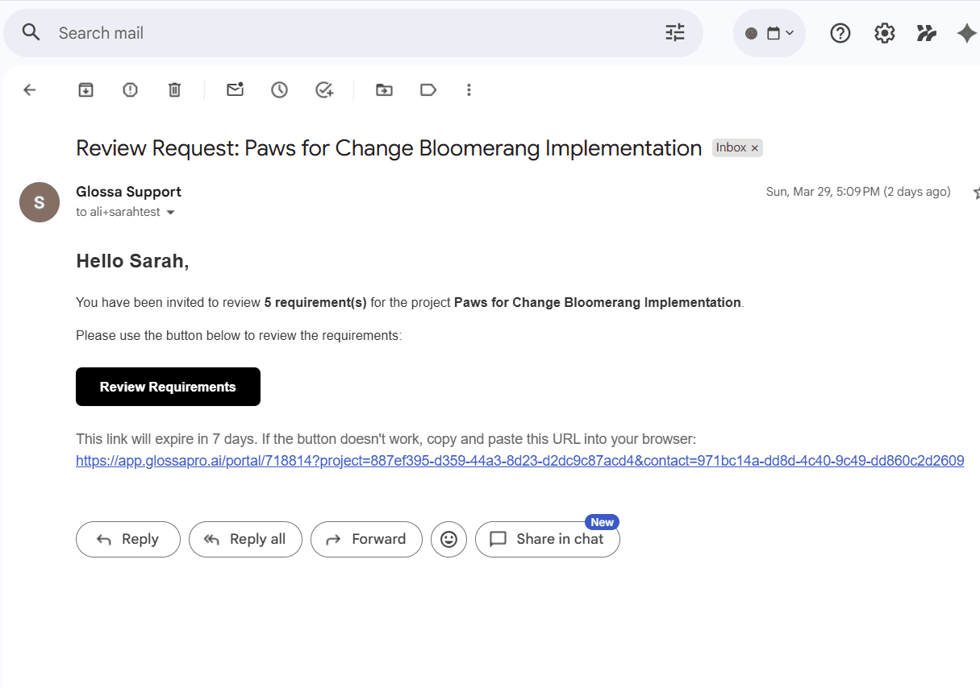The image size is (980, 688).
Task: Remove the Inbox label from the email
Action: pyautogui.click(x=754, y=147)
